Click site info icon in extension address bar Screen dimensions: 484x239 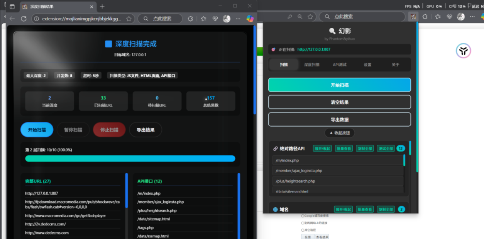tap(36, 19)
